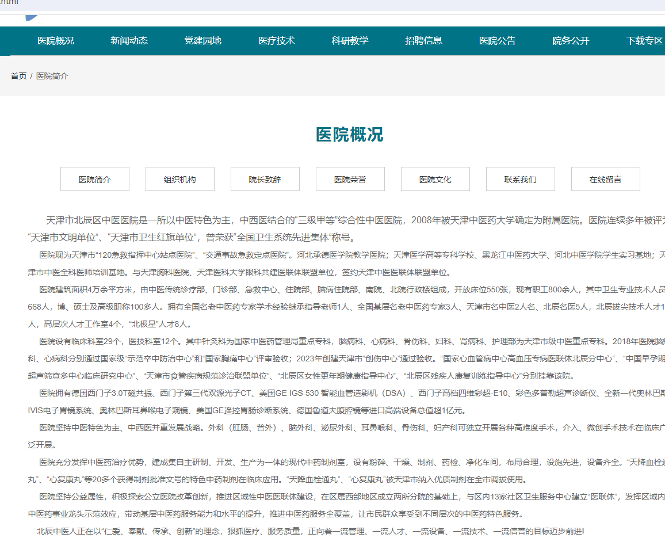Click paragraph starting 医院坚持公益属性
This screenshot has height=553, width=665.
point(346,505)
